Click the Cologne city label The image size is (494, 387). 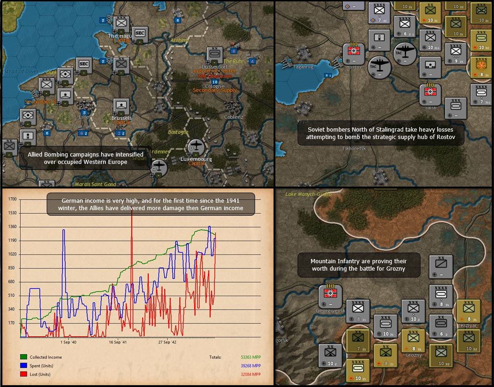tap(215, 86)
